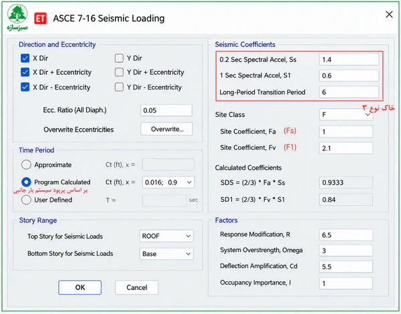Edit the Site Coefficient Fv field

[346, 148]
